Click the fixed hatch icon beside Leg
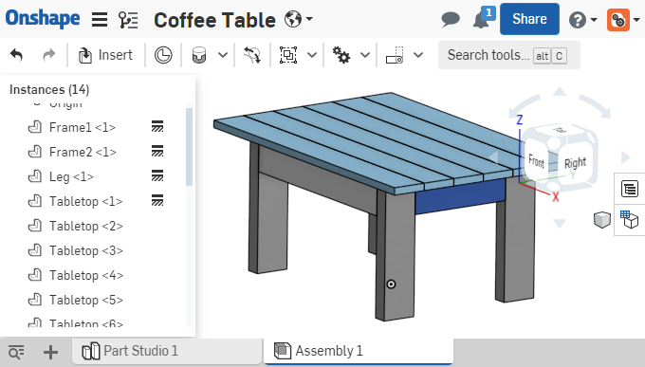Viewport: 645px width, 367px height. (157, 175)
